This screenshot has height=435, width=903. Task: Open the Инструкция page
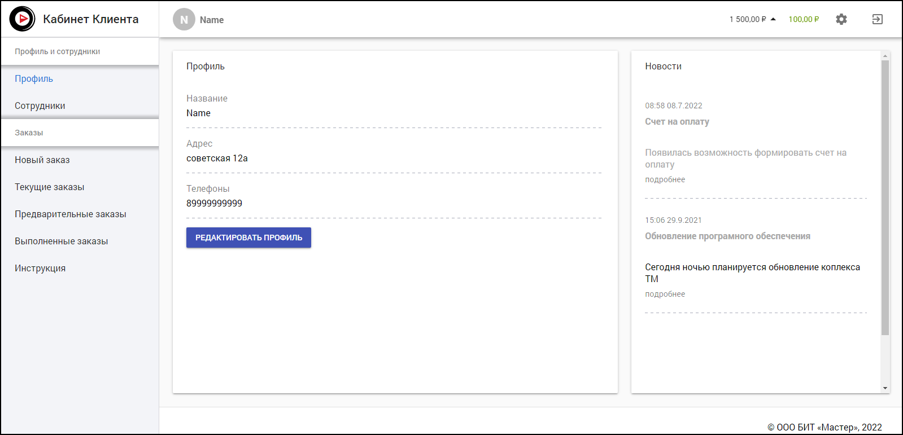click(x=40, y=269)
